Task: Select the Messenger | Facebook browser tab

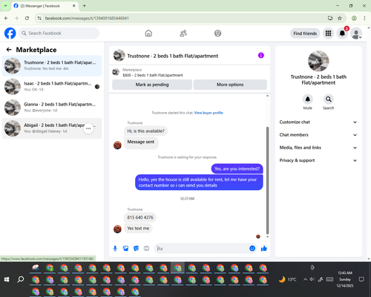Action: pos(45,6)
